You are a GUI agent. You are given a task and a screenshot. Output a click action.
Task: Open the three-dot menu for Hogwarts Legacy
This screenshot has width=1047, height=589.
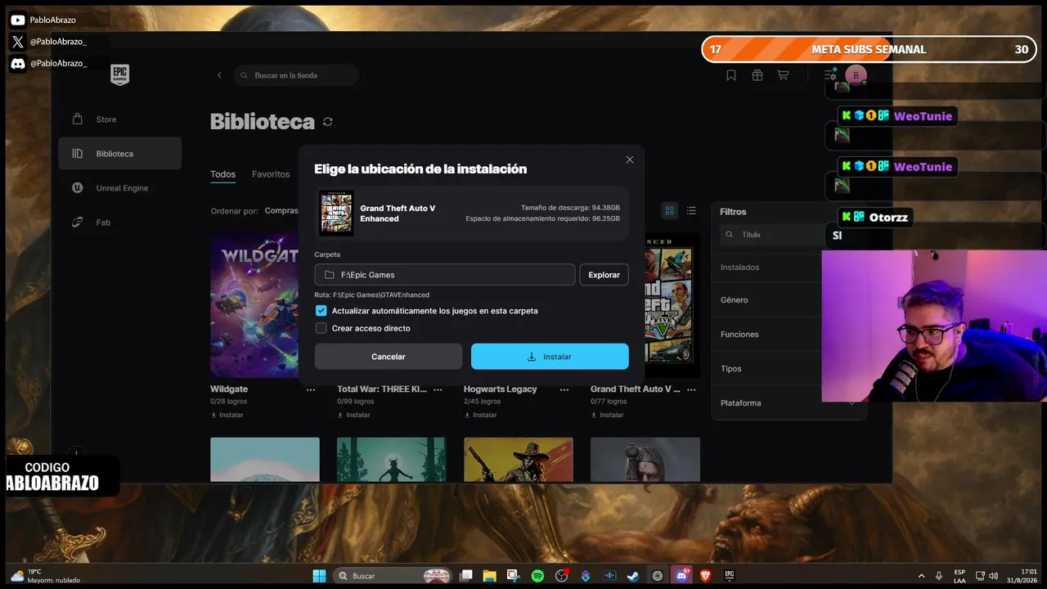[x=564, y=390]
